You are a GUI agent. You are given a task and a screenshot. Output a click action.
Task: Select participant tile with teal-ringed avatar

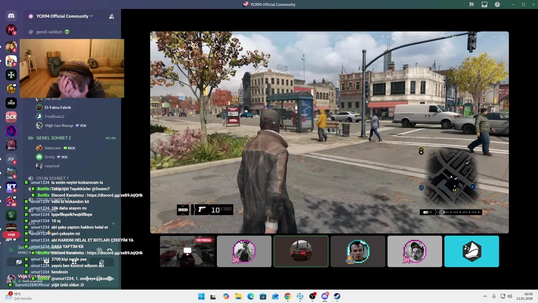pos(358,251)
